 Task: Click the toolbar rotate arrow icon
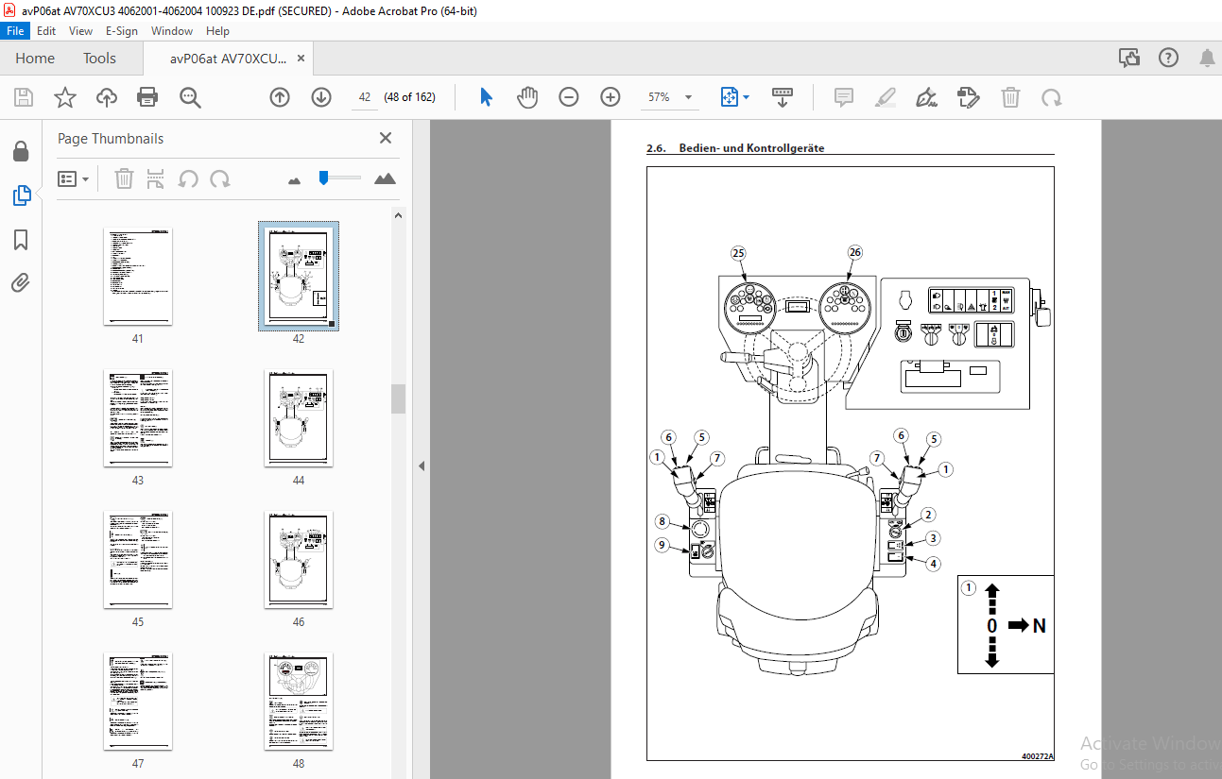pos(1051,97)
